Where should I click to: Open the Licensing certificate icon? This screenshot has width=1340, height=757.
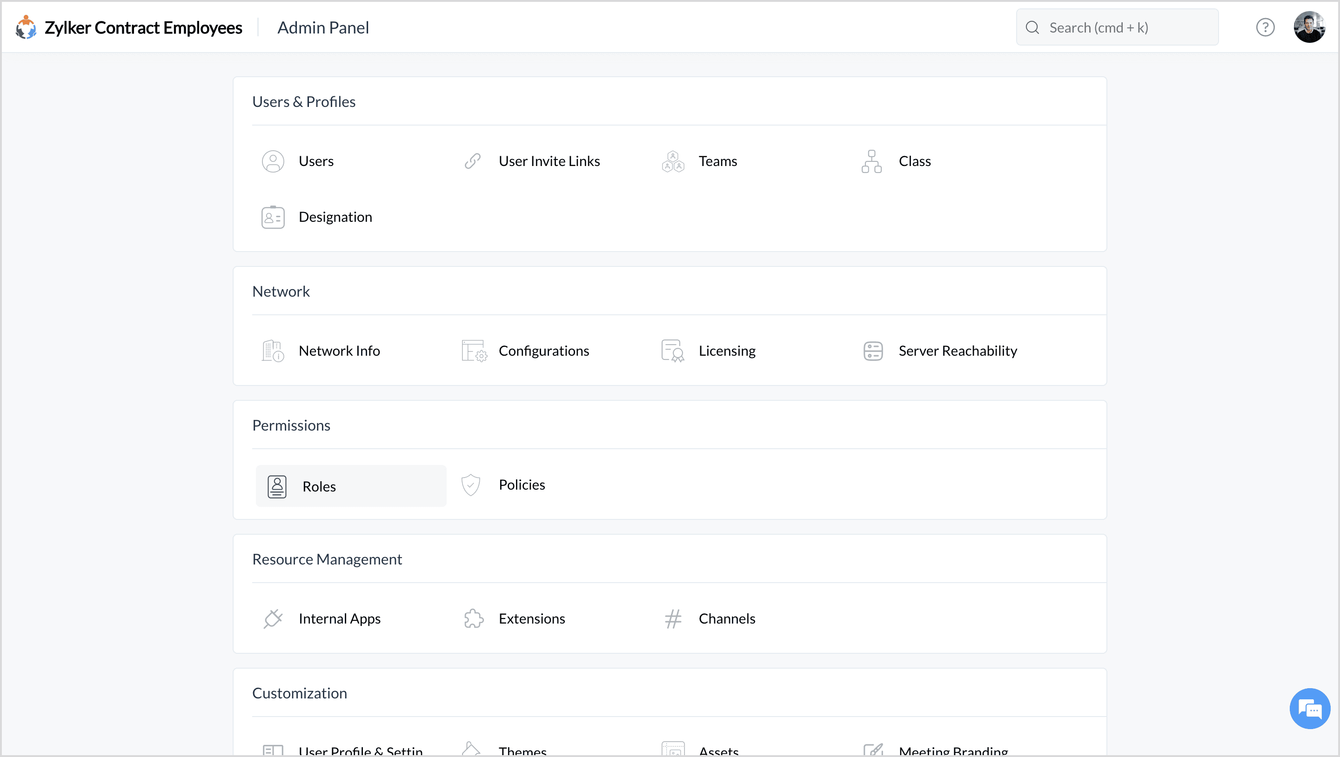point(673,351)
